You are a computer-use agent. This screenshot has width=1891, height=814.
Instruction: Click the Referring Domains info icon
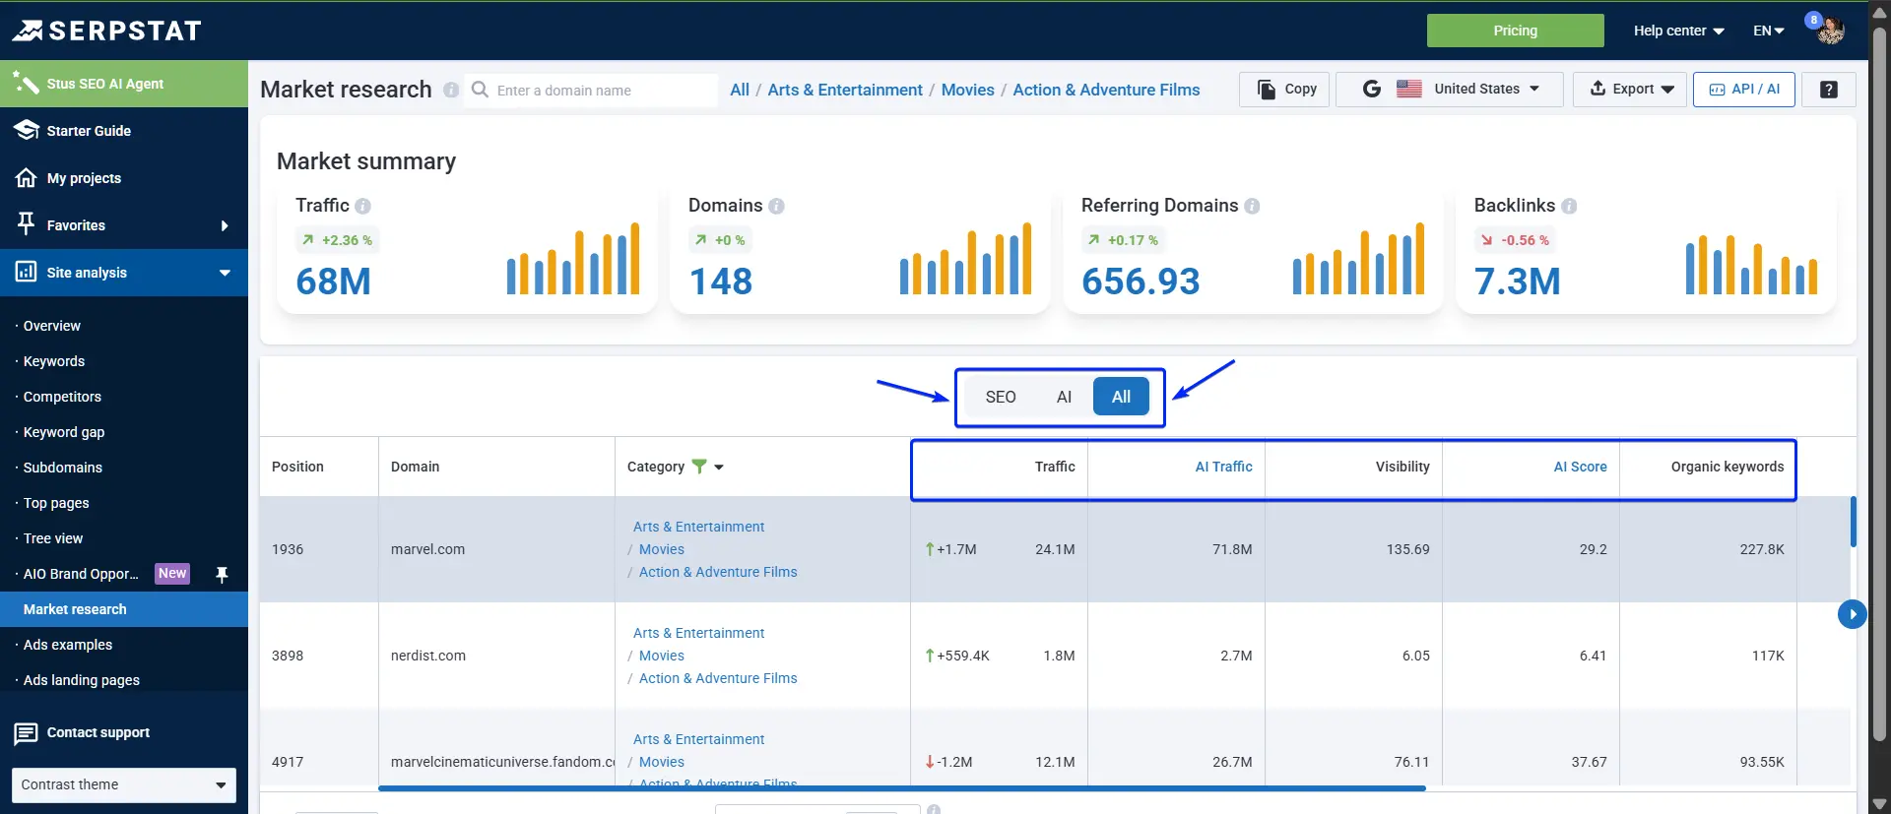coord(1252,206)
